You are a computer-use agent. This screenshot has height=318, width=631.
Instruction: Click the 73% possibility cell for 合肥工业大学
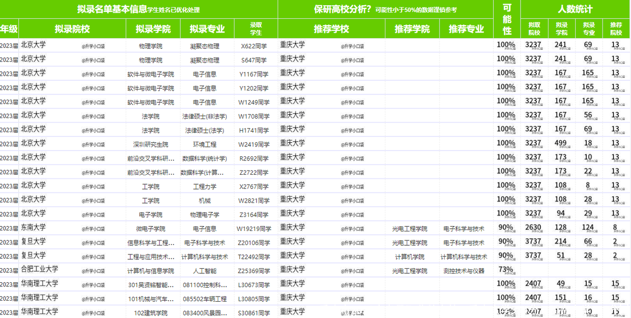click(x=505, y=271)
